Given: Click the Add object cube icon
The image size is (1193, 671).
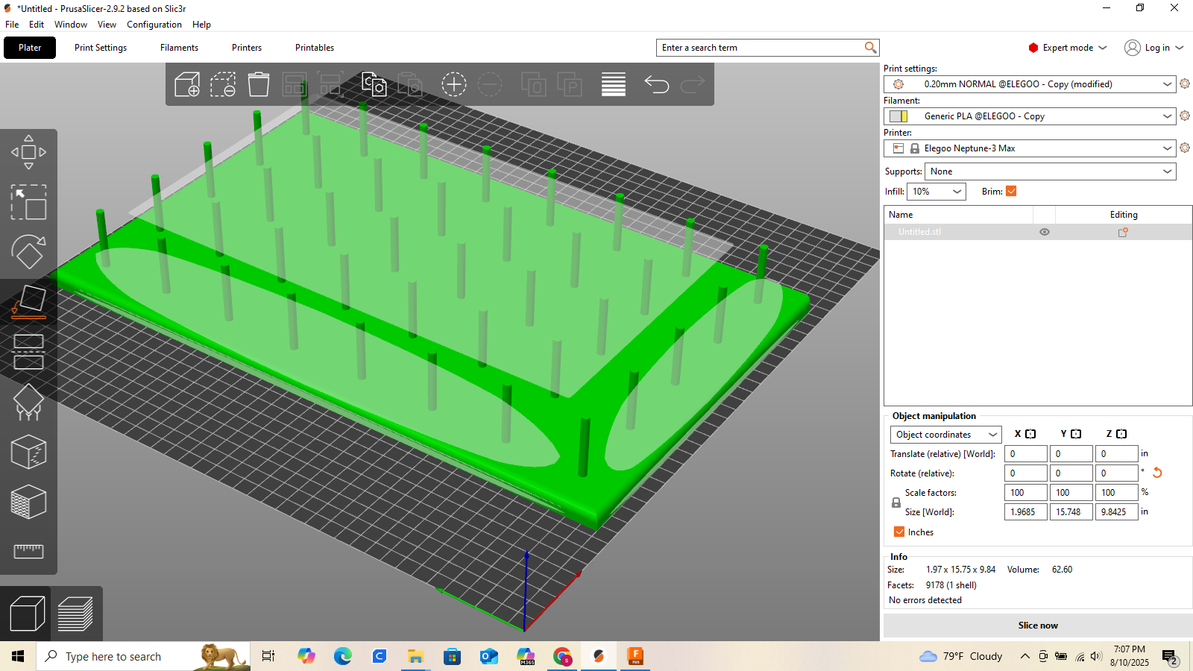Looking at the screenshot, I should [x=186, y=84].
